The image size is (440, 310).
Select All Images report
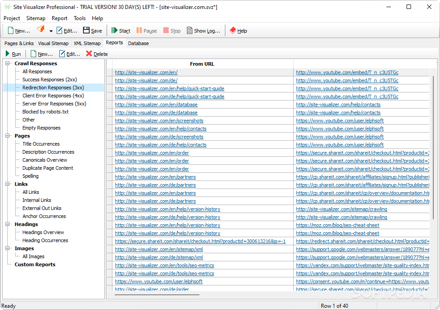(33, 257)
